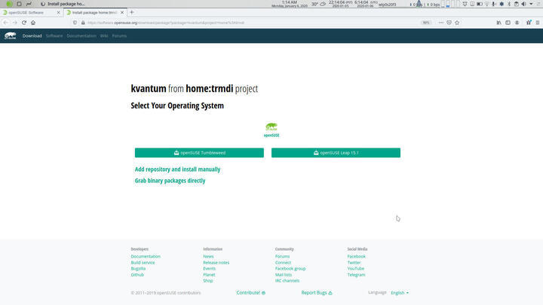543x305 pixels.
Task: Click the weather cloud panel icon
Action: coord(323,5)
